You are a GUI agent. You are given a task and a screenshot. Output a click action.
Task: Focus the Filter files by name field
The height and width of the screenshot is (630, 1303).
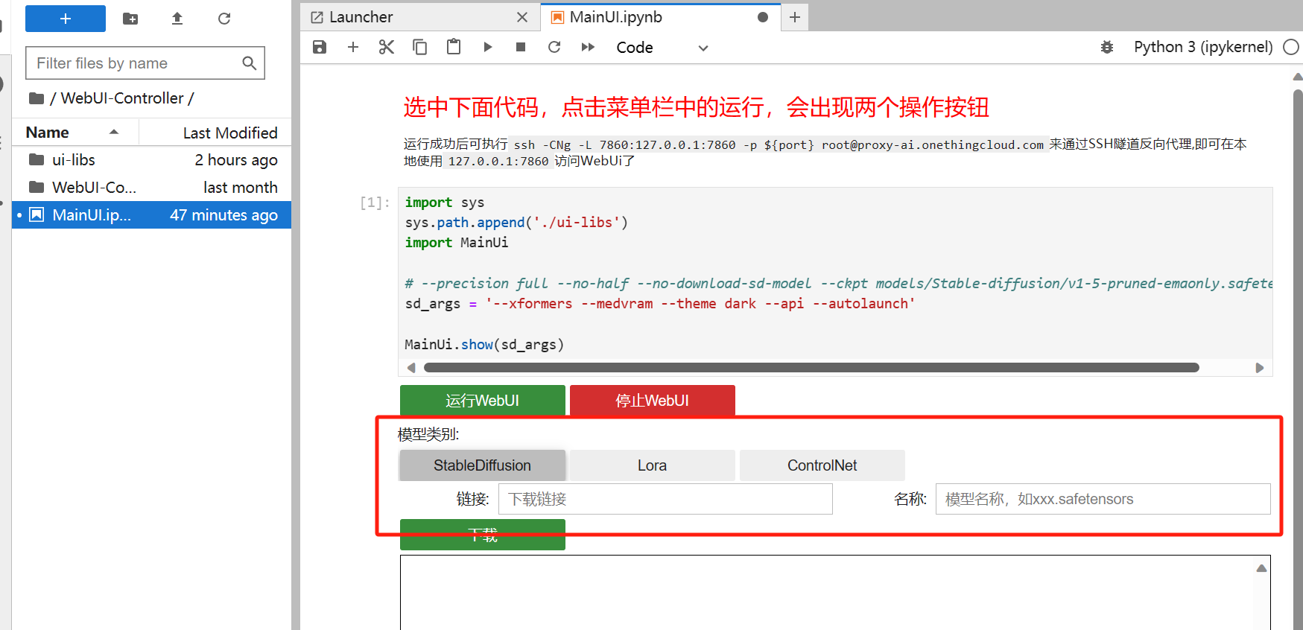tap(145, 63)
